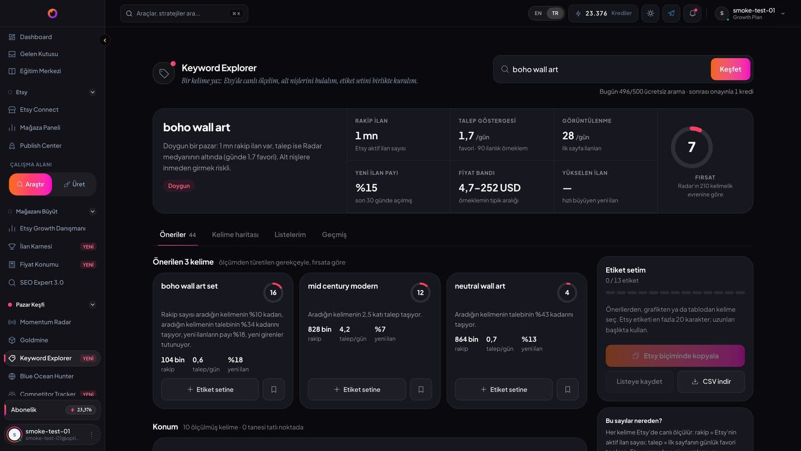Collapse the sidebar with arrow button
801x451 pixels.
tap(105, 40)
